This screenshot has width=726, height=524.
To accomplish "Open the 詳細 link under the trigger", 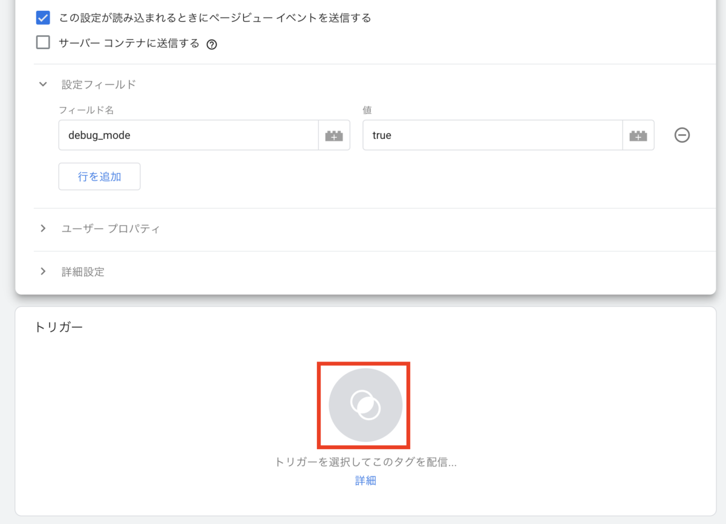I will (x=365, y=480).
